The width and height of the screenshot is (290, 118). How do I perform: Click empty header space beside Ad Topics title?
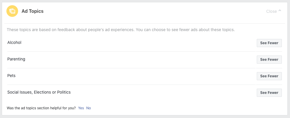click(154, 11)
